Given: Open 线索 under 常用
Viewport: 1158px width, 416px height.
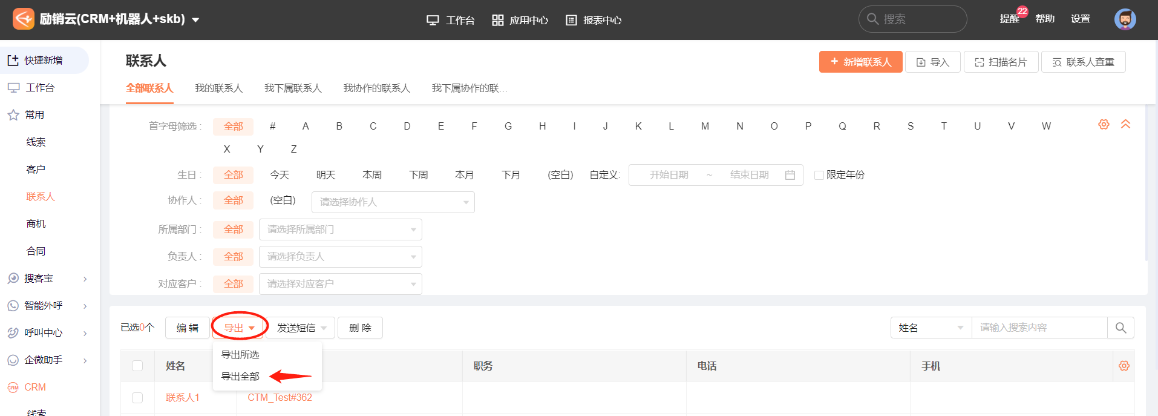Looking at the screenshot, I should 36,142.
